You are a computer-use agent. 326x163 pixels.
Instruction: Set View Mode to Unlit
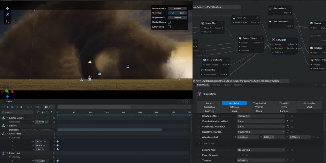pos(182,13)
